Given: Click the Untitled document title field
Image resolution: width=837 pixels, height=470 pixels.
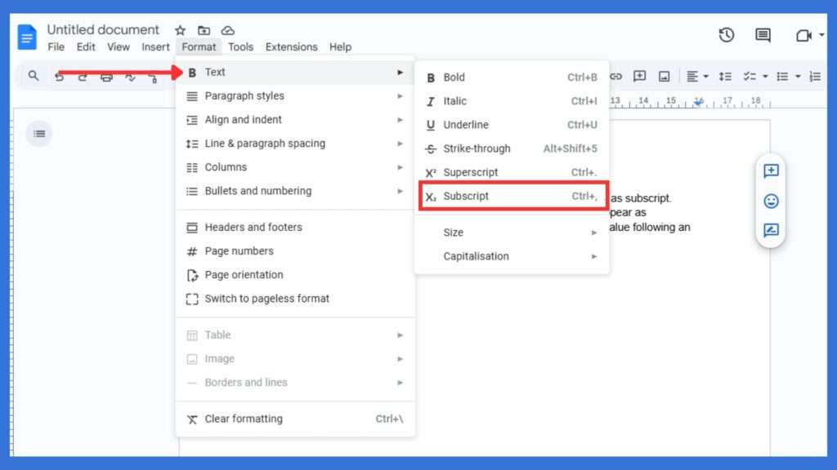Looking at the screenshot, I should 103,30.
